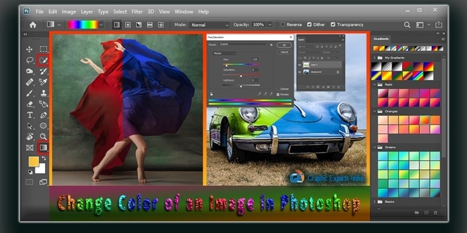Select the Frame tool
Viewport: 467px width, 233px height.
30,147
